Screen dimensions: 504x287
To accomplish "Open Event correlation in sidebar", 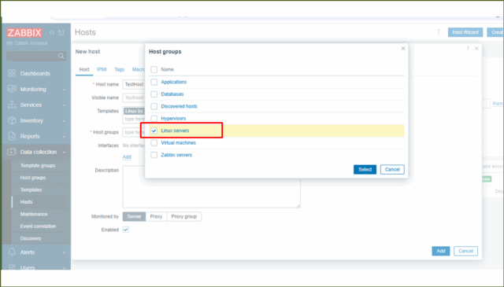I will point(38,226).
